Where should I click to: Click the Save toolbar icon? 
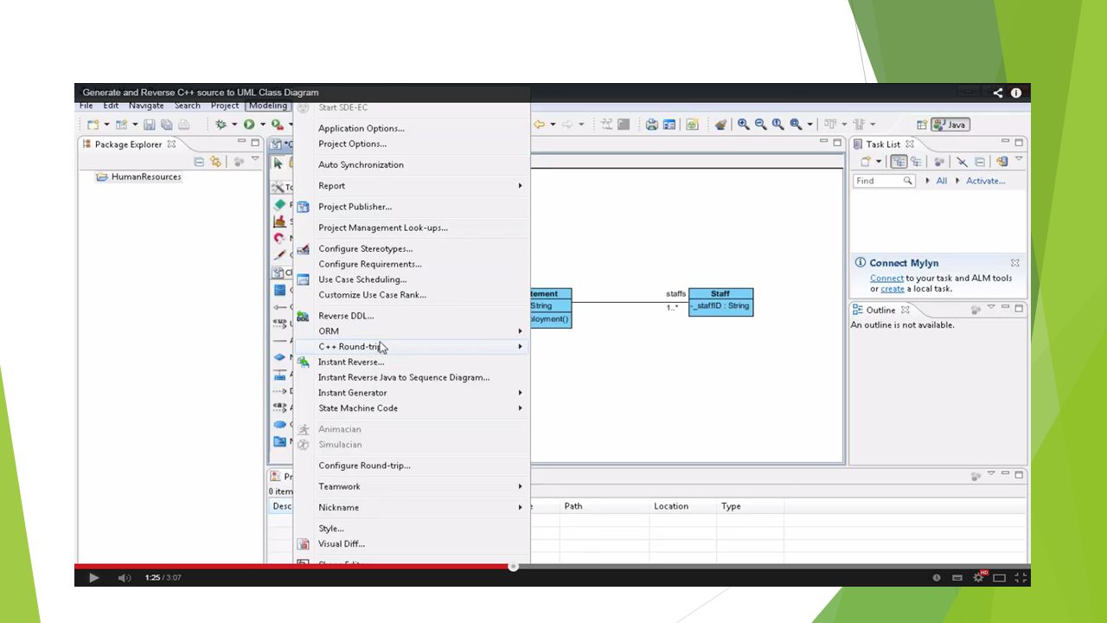(150, 125)
